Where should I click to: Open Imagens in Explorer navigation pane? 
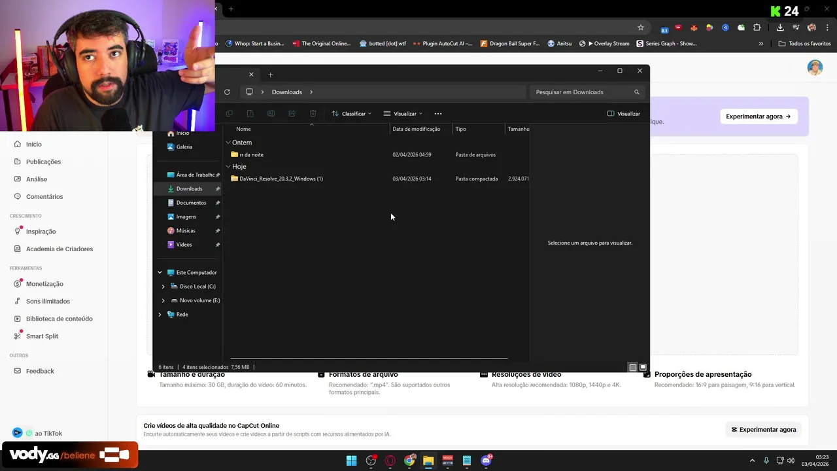(186, 217)
